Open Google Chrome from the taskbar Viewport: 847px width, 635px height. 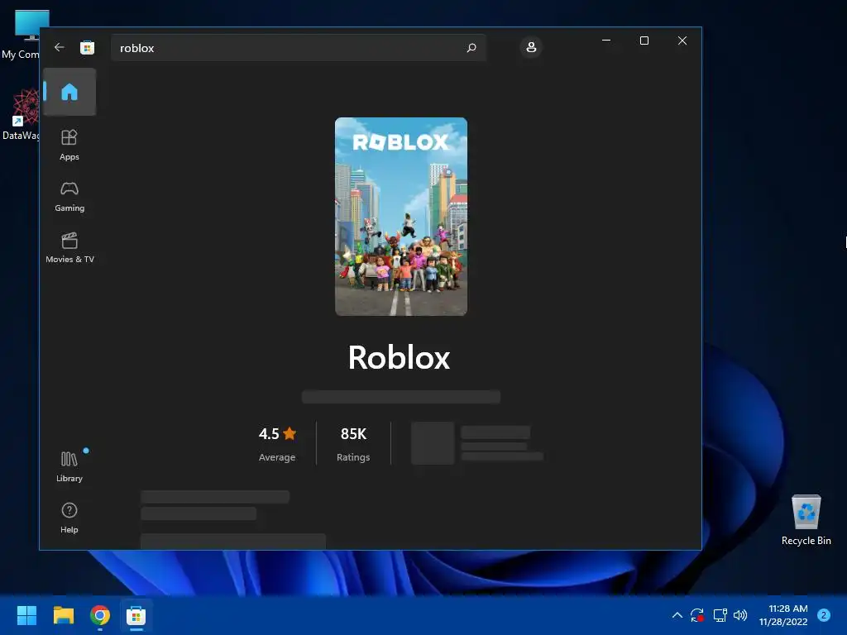[x=100, y=615]
